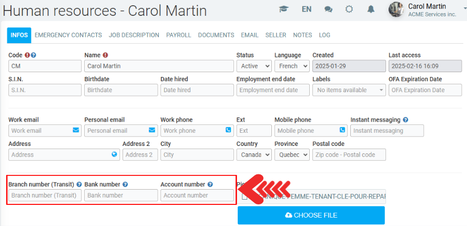Image resolution: width=467 pixels, height=226 pixels.
Task: Click the graduation cap training icon
Action: [x=284, y=9]
